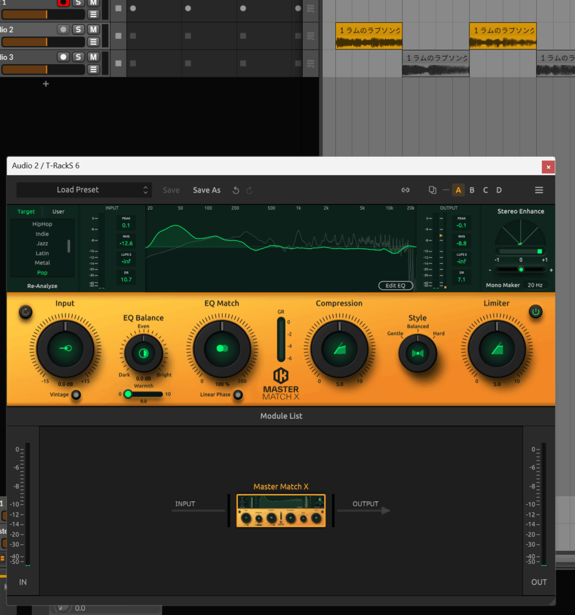575x615 pixels.
Task: Solo the Audio 3 track
Action: tap(79, 57)
